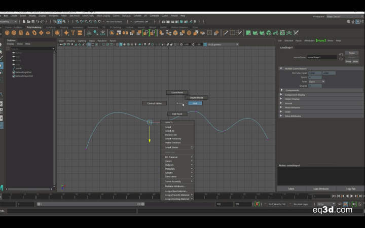This screenshot has width=365, height=228.
Task: Open the Workspace dropdown
Action: (x=344, y=16)
